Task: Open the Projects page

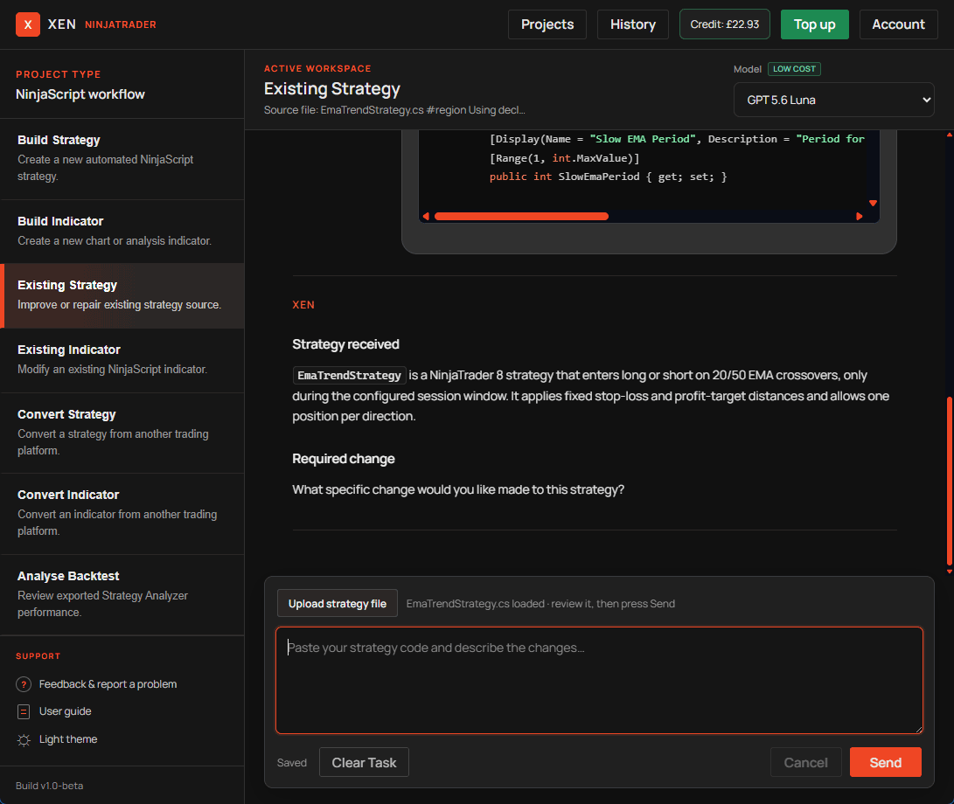Action: coord(547,24)
